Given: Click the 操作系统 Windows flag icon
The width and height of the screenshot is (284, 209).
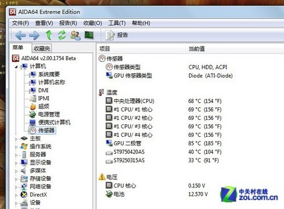Looking at the screenshot, I should click(24, 147).
